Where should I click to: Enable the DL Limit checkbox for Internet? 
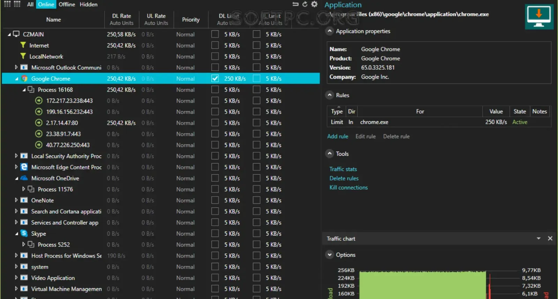click(215, 45)
